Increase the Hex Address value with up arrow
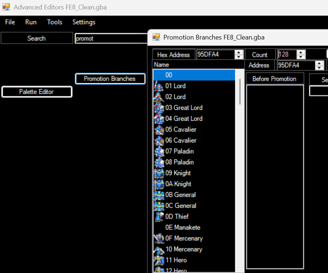328x273 pixels. tap(239, 52)
